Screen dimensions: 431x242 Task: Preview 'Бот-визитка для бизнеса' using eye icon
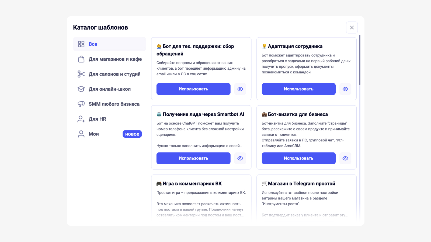coord(345,158)
